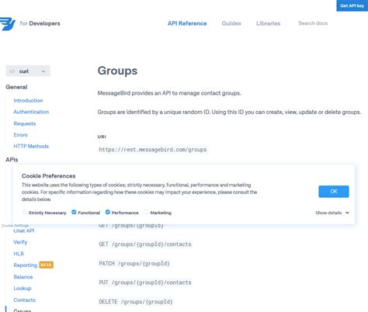Open the curl language dropdown
The image size is (368, 312).
click(x=28, y=71)
